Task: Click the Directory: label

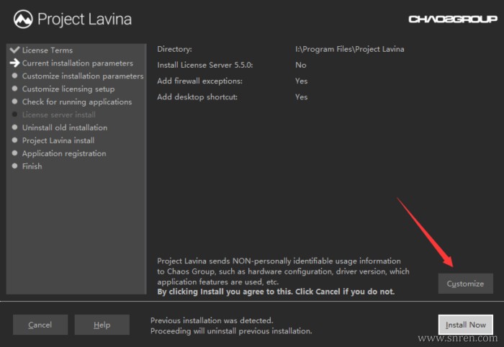Action: (x=174, y=49)
